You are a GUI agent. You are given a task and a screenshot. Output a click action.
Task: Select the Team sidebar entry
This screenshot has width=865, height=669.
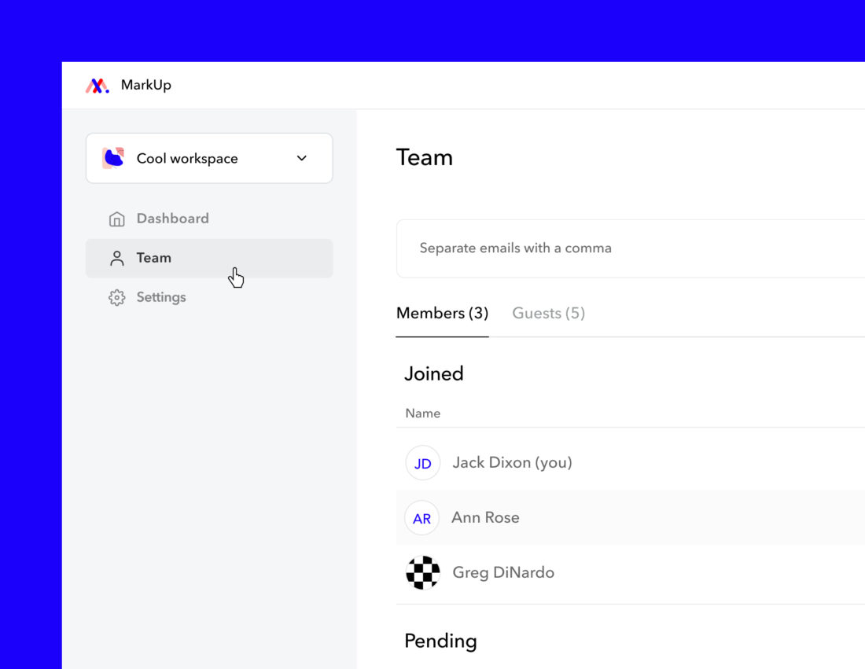[x=153, y=257]
